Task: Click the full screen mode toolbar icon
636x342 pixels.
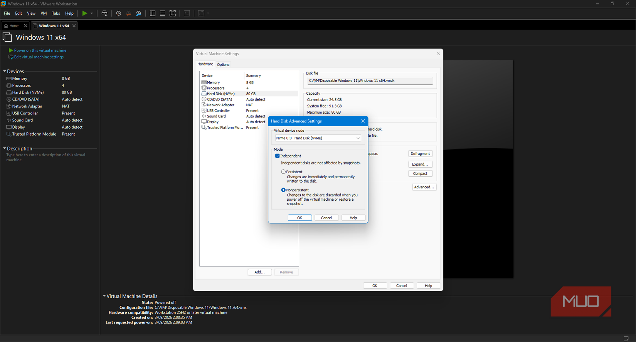Action: click(x=173, y=13)
